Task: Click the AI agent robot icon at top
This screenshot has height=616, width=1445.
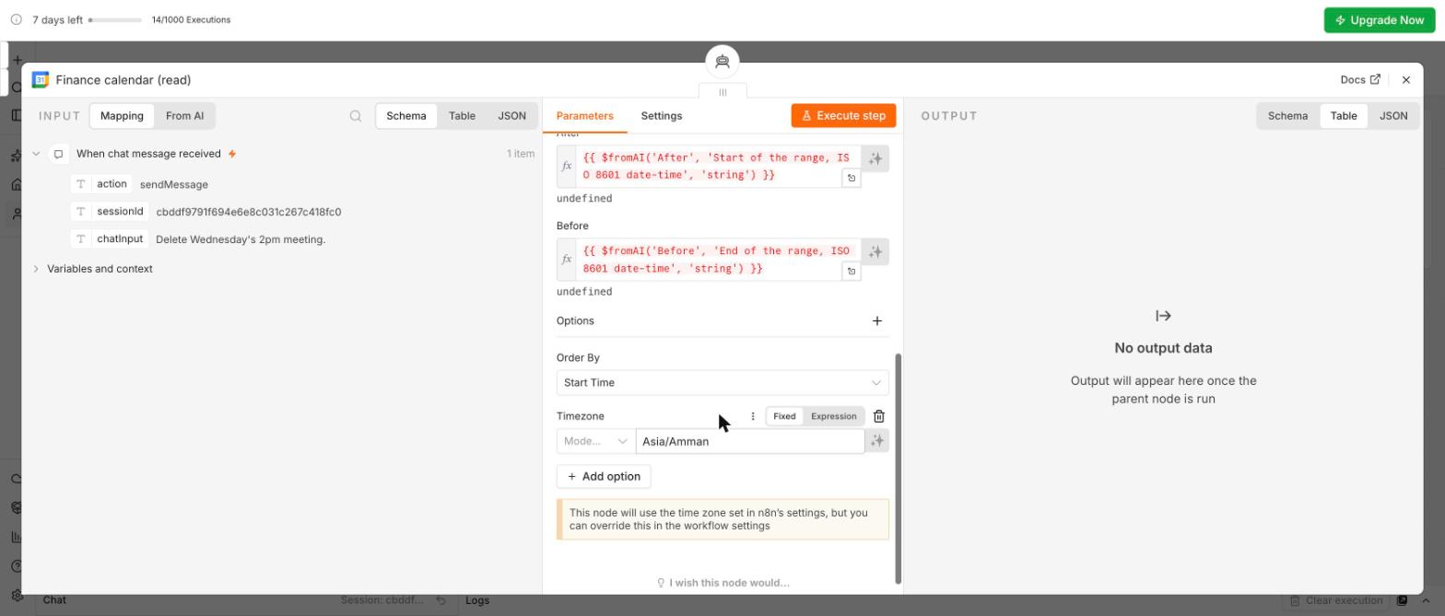Action: coord(722,62)
